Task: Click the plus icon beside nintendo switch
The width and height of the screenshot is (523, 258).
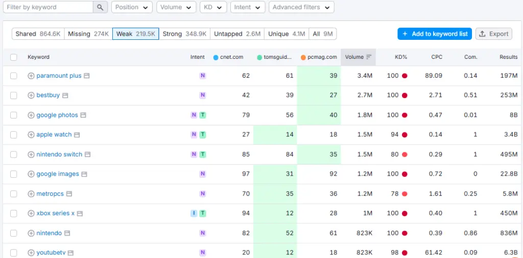Action: click(31, 155)
